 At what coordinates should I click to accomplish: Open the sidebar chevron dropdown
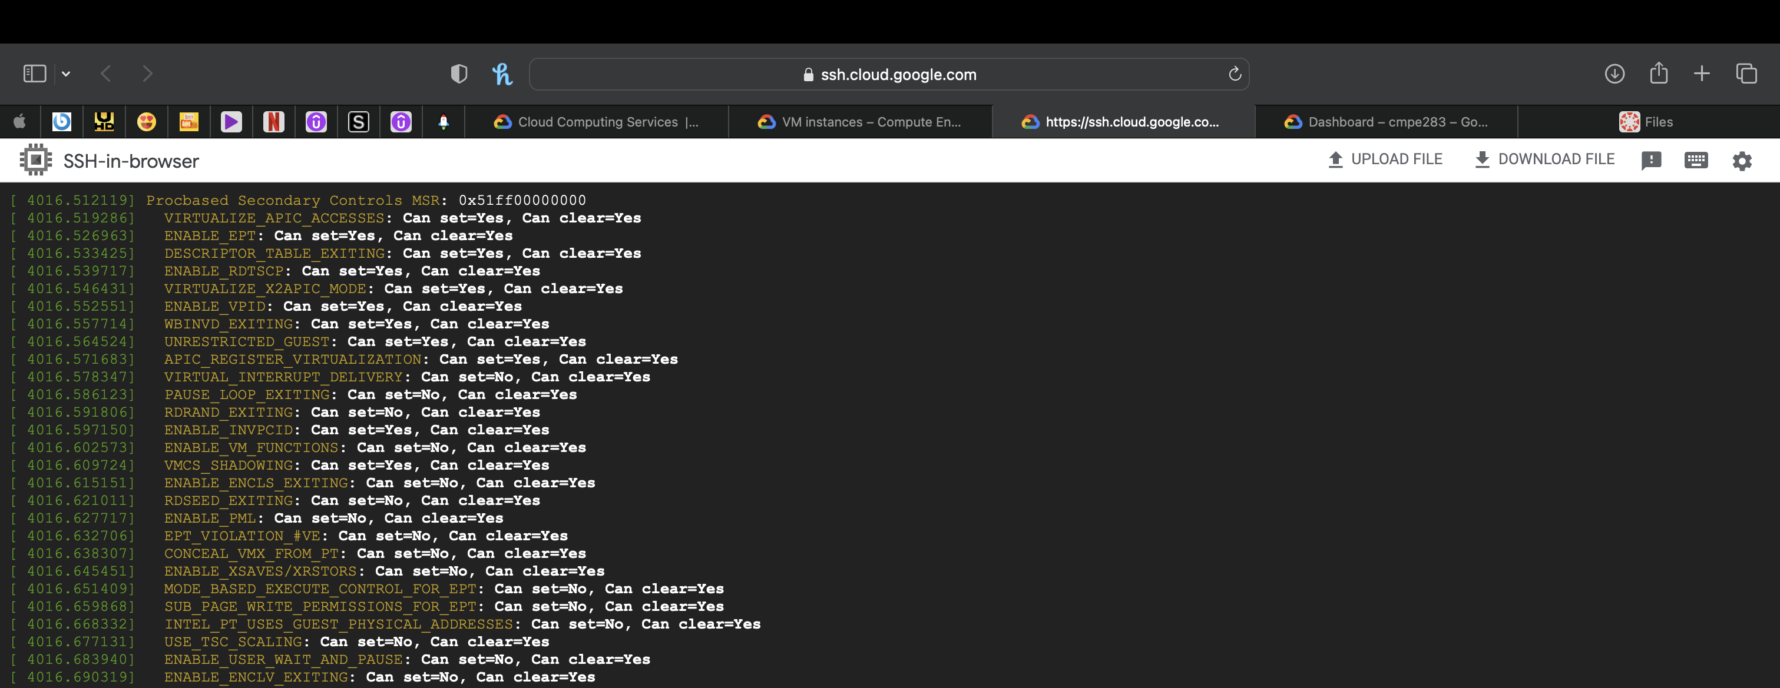65,72
